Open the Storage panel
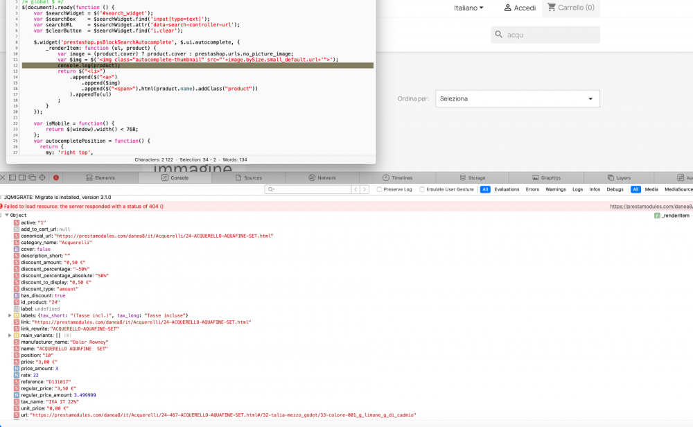This screenshot has width=693, height=427. coord(476,177)
